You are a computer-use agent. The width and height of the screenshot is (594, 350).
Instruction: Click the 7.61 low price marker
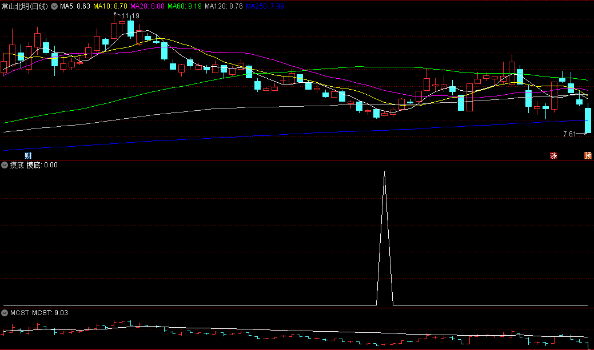coord(569,134)
